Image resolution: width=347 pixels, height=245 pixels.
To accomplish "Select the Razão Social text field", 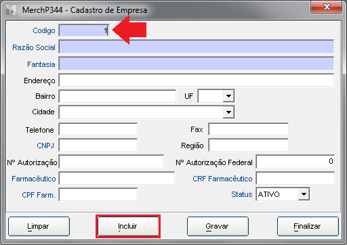I will (x=197, y=47).
